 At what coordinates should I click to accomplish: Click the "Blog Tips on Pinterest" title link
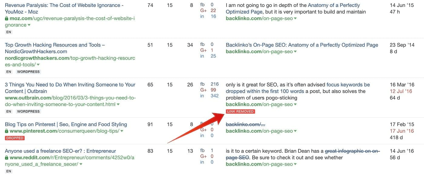point(66,124)
